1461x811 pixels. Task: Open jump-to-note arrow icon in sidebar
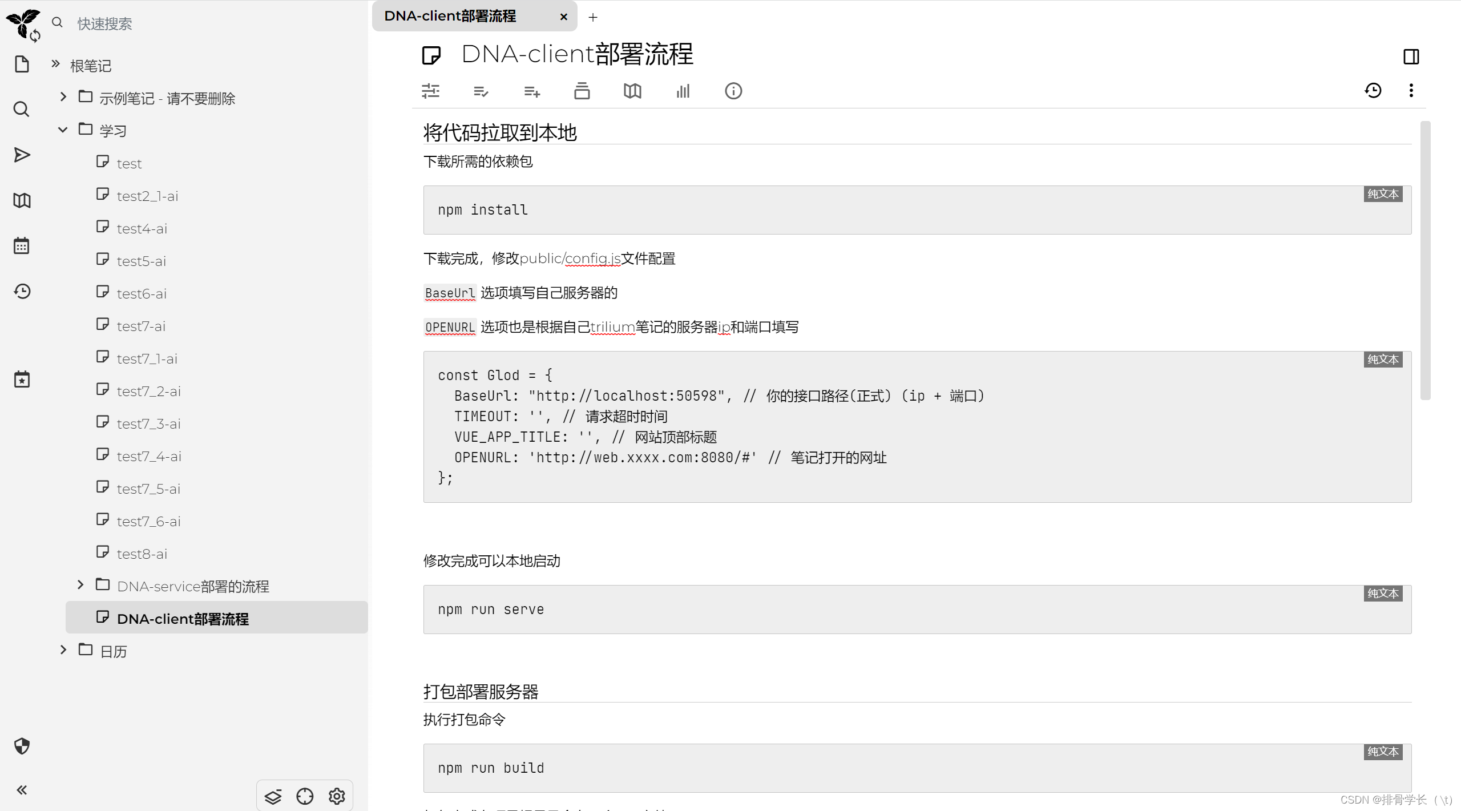(22, 155)
